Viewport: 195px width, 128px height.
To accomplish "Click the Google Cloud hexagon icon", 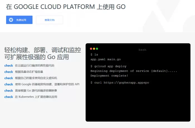I will [x=11, y=20].
